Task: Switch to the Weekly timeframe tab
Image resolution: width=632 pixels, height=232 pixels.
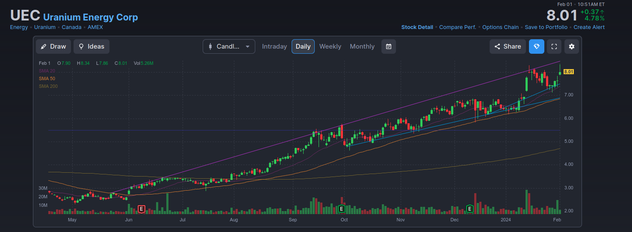Action: click(x=330, y=46)
